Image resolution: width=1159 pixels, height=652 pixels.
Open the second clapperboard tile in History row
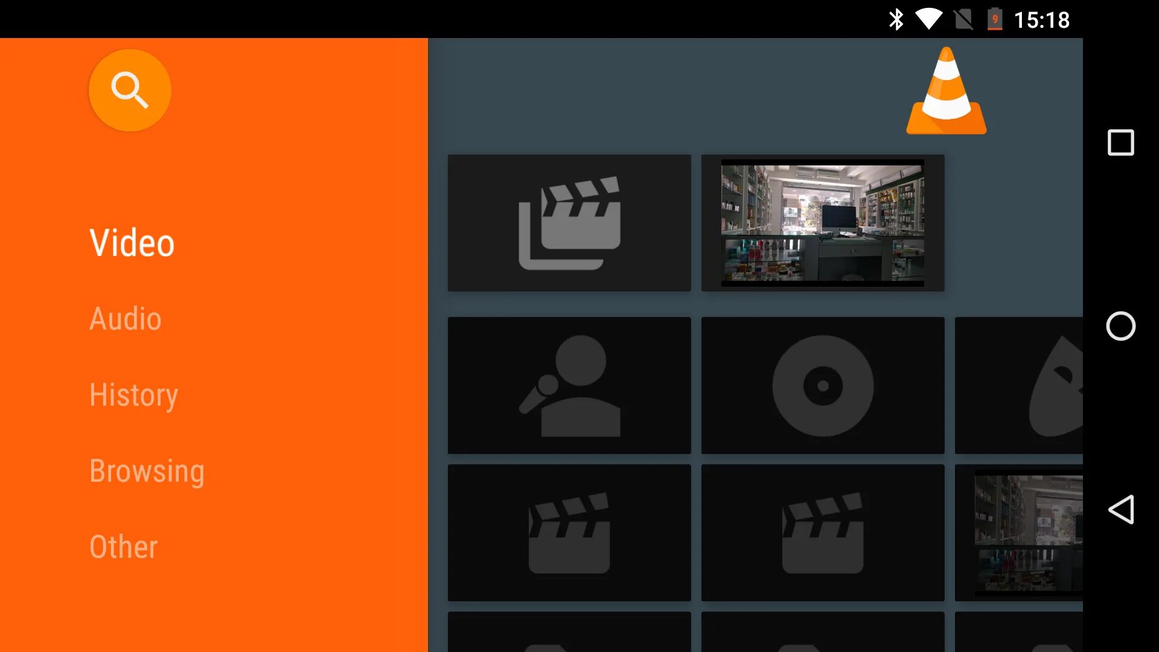click(823, 532)
